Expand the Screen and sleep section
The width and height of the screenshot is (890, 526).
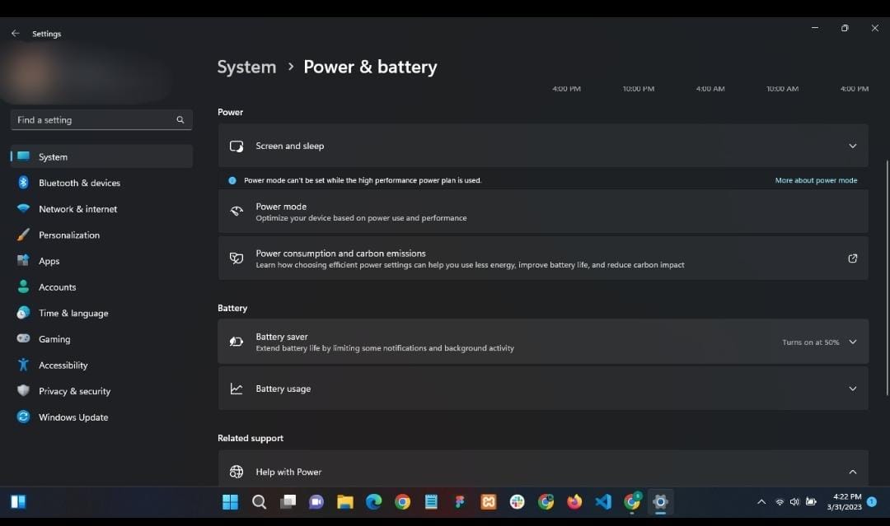(852, 146)
